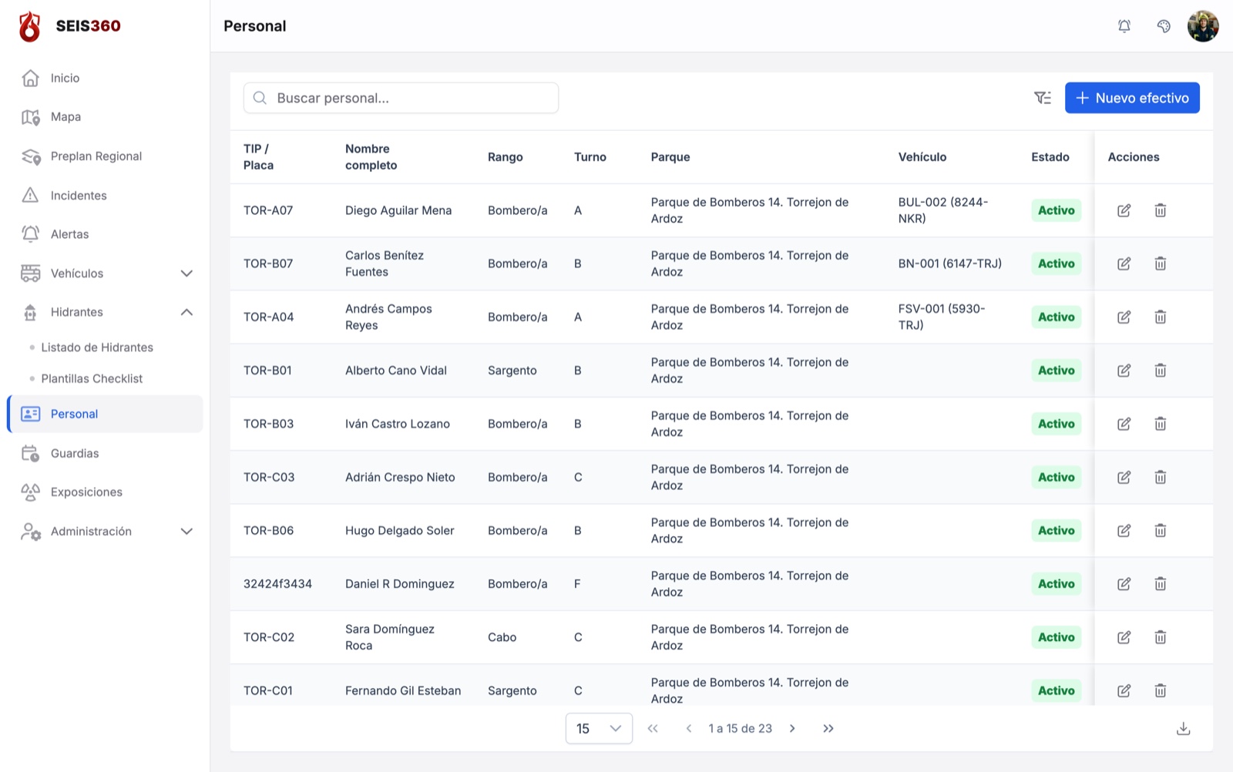Image resolution: width=1233 pixels, height=772 pixels.
Task: Click the 32424f3434 placa cell
Action: point(277,584)
